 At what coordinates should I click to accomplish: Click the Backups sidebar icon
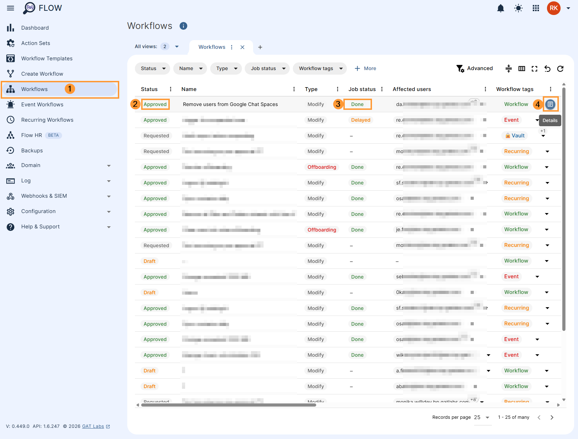coord(11,151)
